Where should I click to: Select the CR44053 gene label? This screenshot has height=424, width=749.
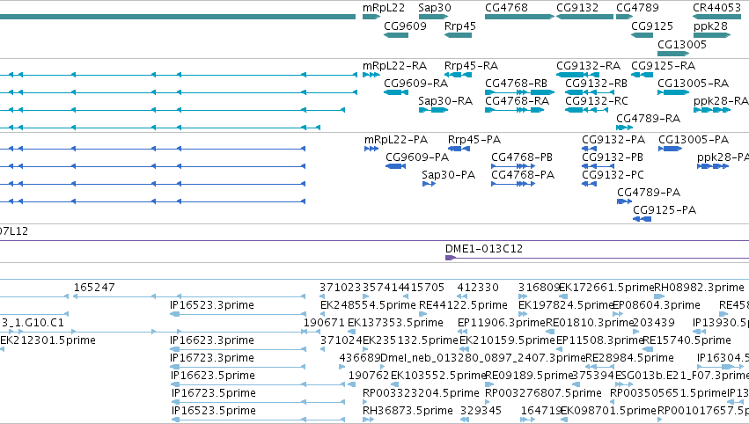tap(717, 8)
